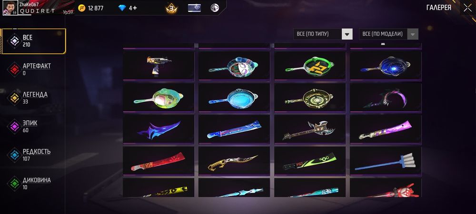476x214 pixels.
Task: Select the green Диковина rarity icon
Action: point(14,184)
